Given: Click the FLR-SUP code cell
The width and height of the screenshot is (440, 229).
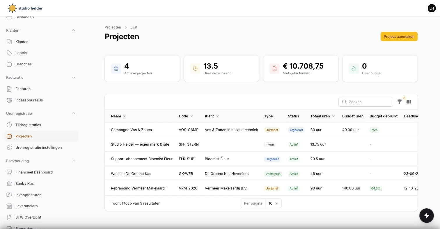Looking at the screenshot, I should (186, 159).
